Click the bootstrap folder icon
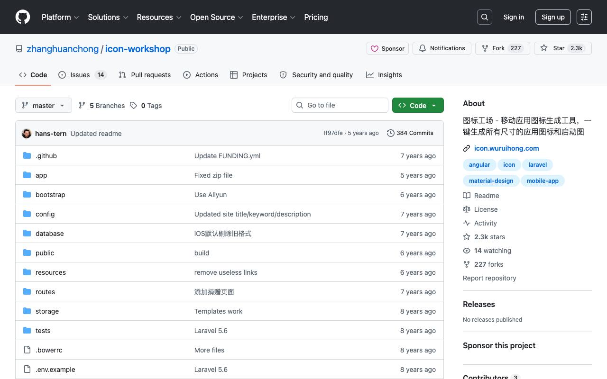The height and width of the screenshot is (379, 607). [x=27, y=195]
